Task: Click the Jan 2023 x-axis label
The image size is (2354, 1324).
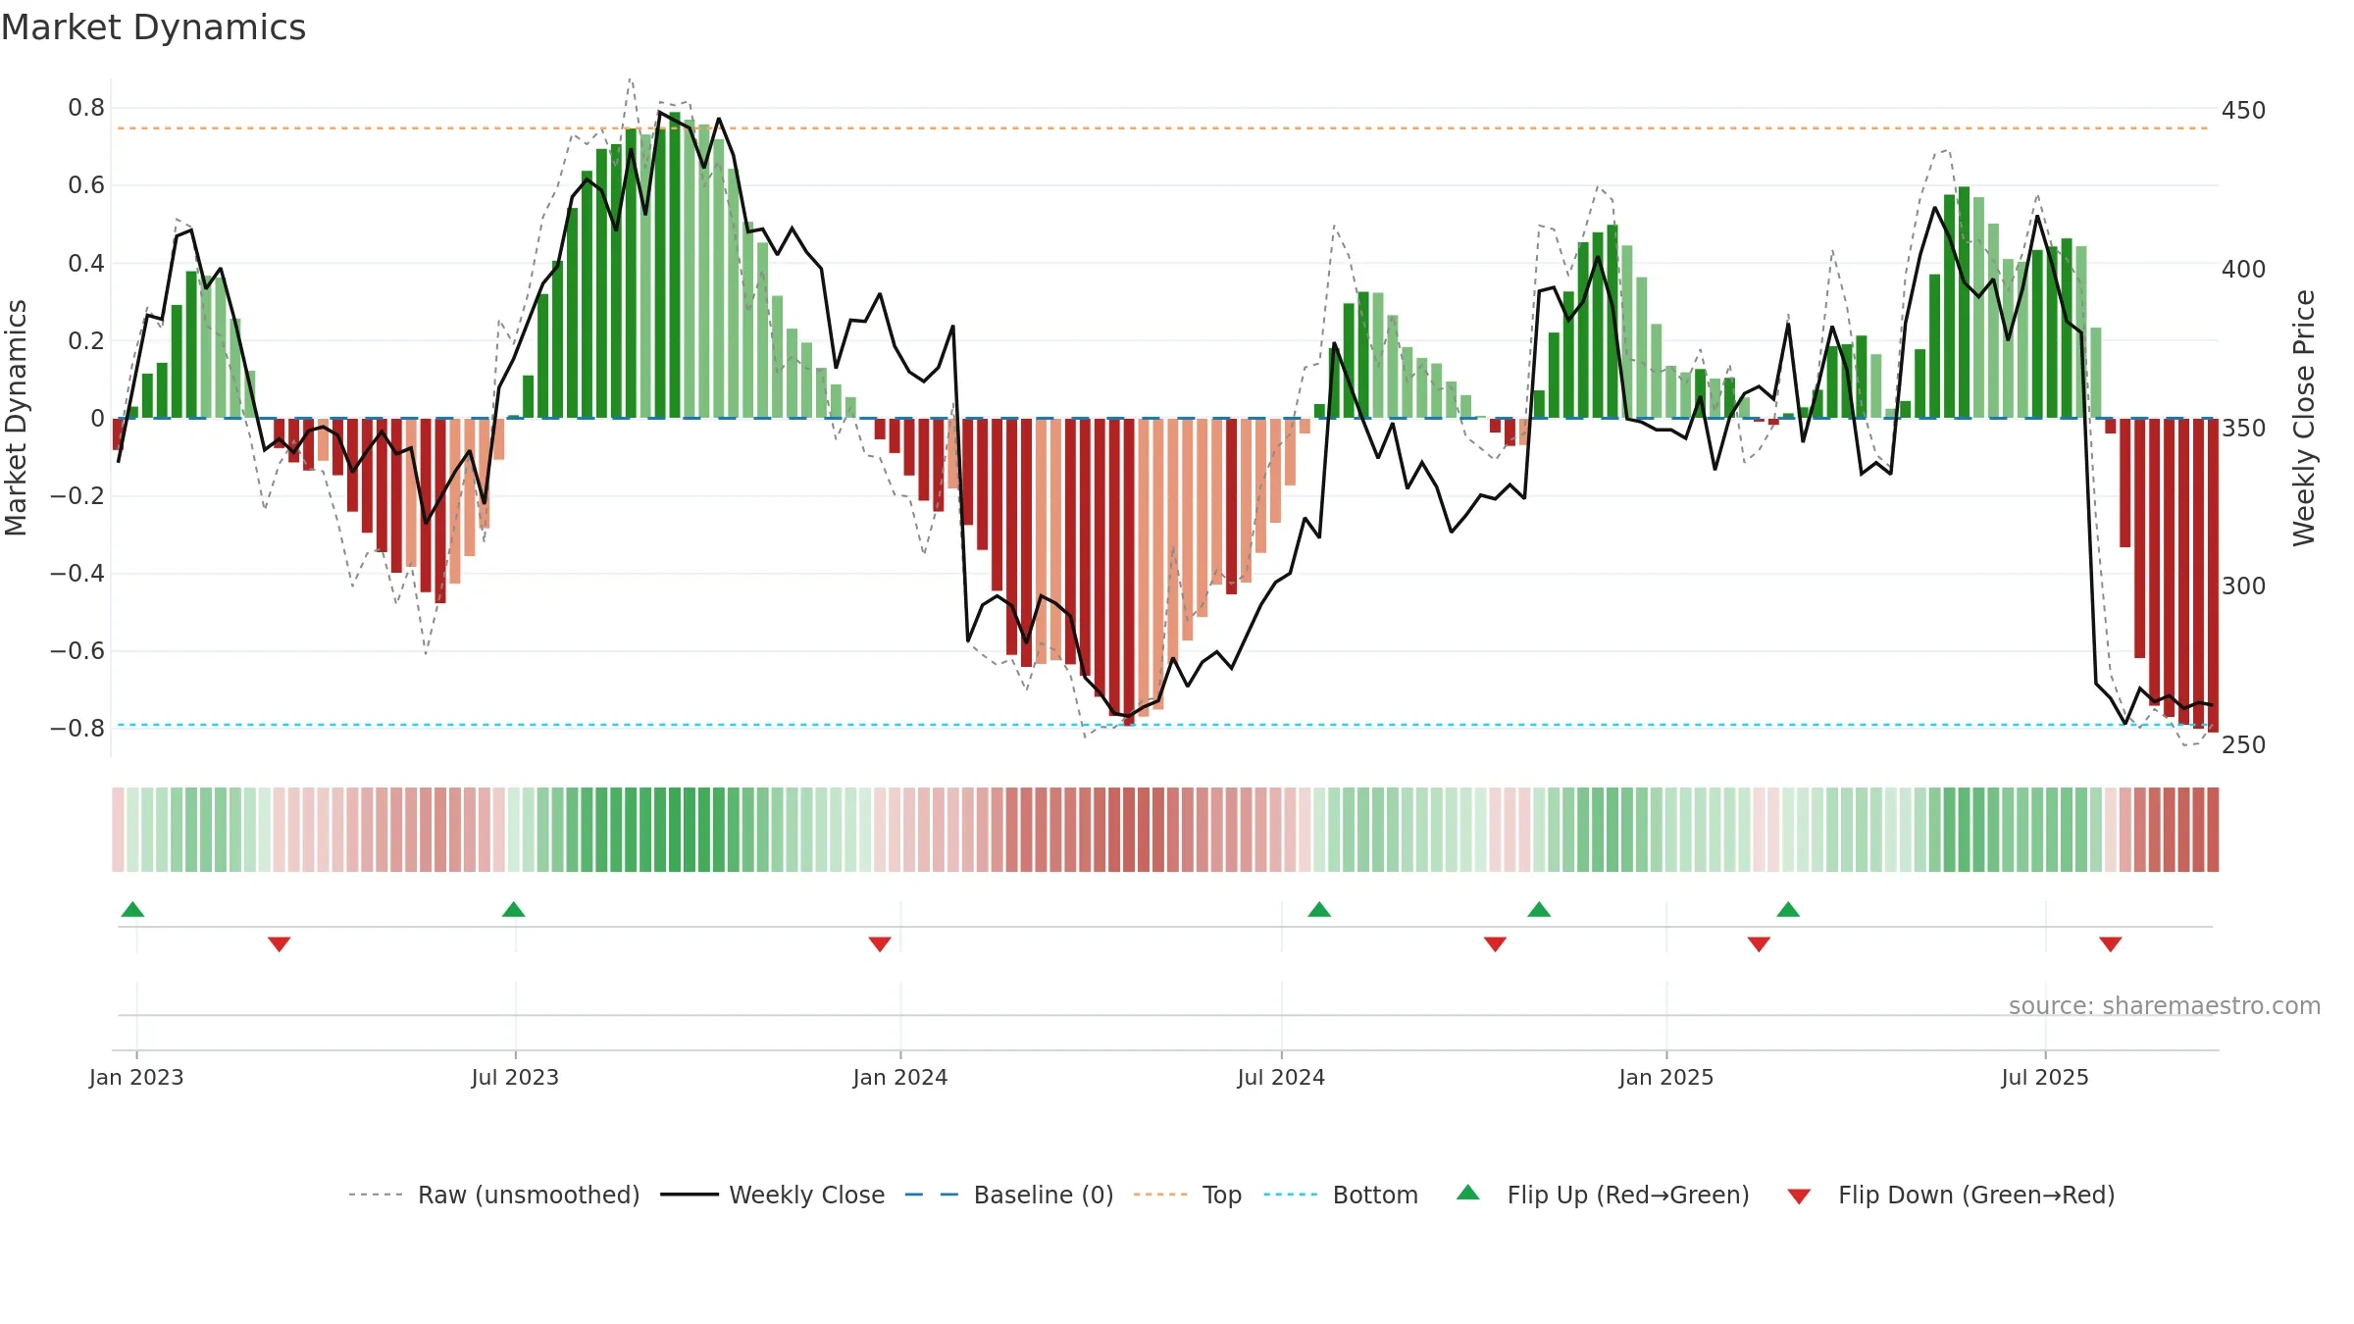Action: 136,1077
